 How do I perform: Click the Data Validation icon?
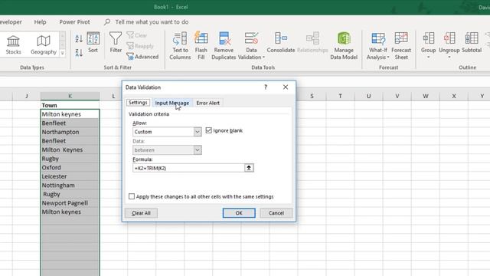pos(251,38)
